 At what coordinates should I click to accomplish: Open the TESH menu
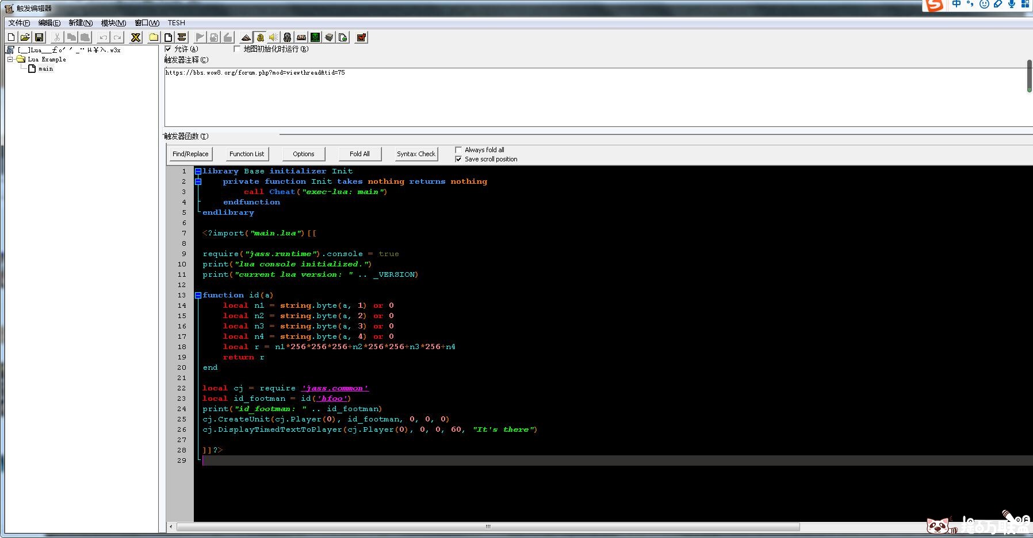tap(176, 23)
